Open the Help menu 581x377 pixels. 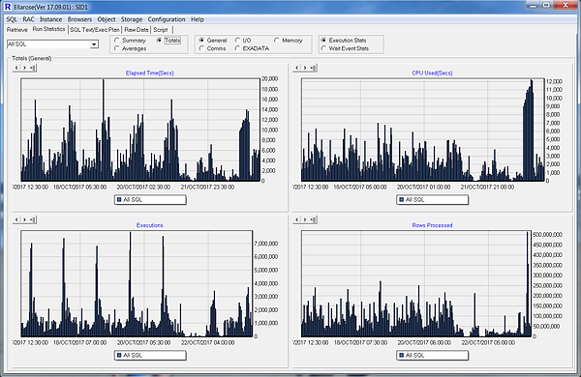[x=198, y=19]
